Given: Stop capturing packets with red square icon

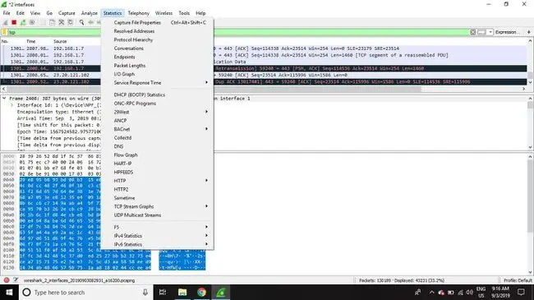Looking at the screenshot, I should pos(14,22).
